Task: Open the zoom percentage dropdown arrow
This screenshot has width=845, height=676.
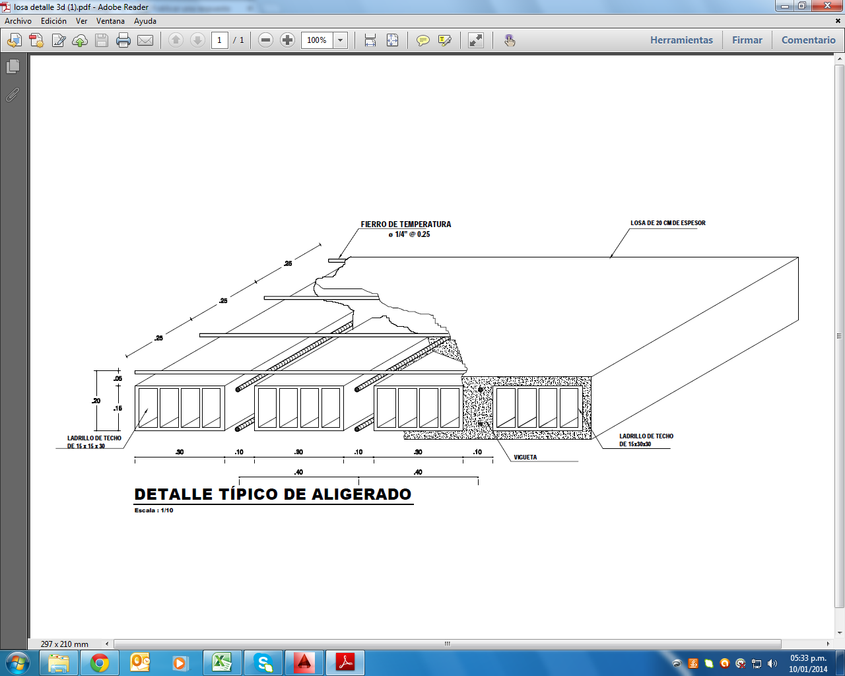Action: point(341,40)
